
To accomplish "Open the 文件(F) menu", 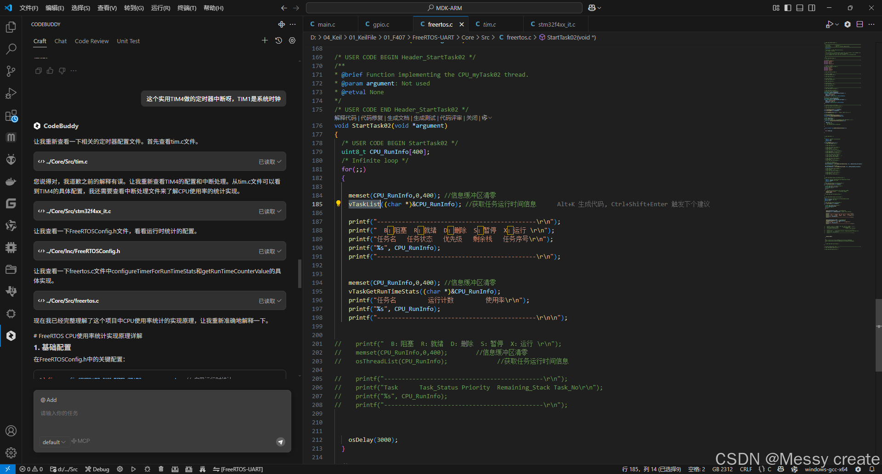I will (x=29, y=8).
